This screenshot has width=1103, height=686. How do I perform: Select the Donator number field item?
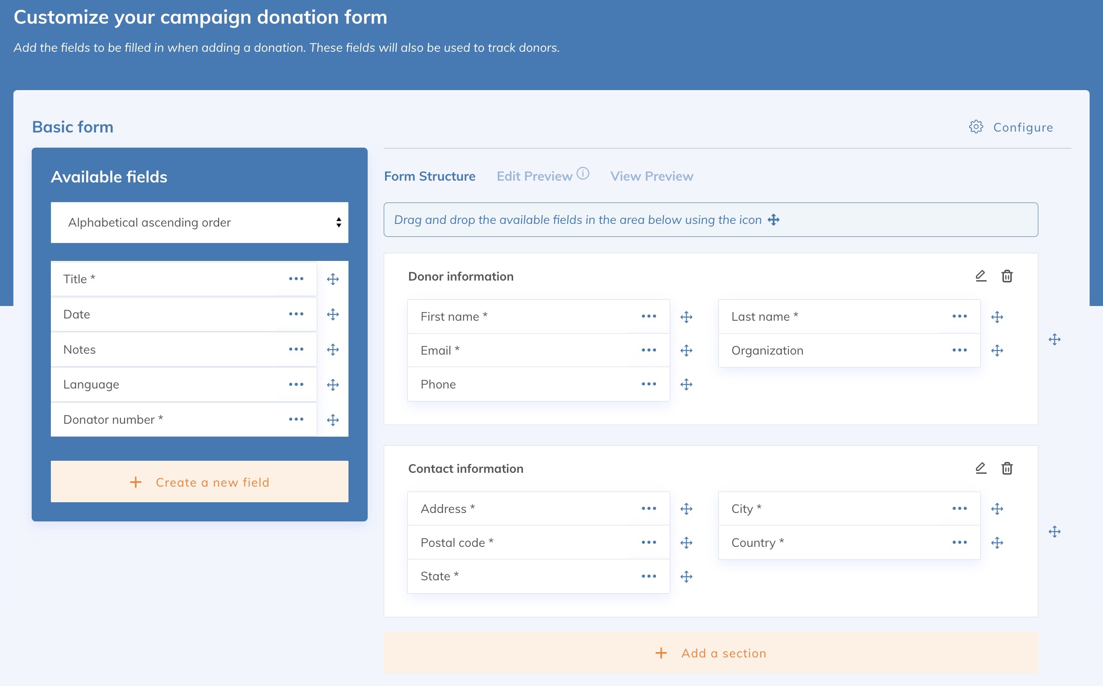tap(136, 419)
